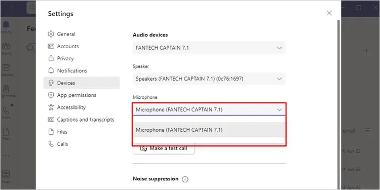Click the Noise suppression info icon

pyautogui.click(x=185, y=179)
